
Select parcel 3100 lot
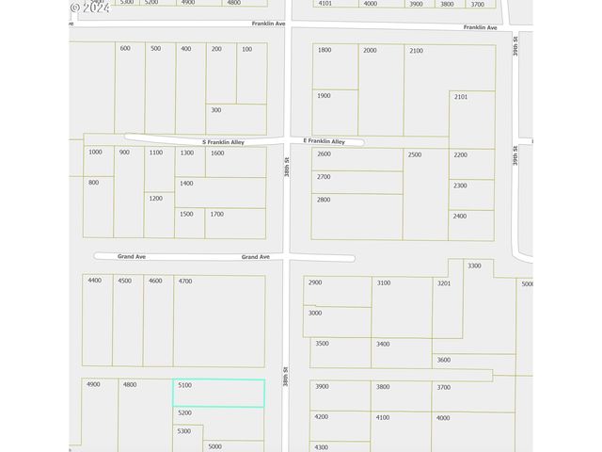[x=402, y=307]
